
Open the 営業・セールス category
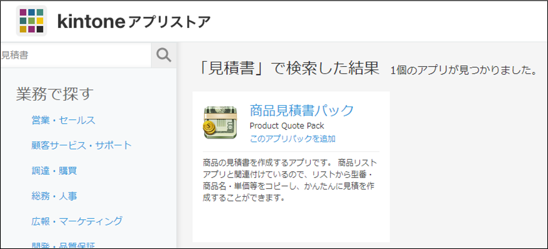[x=63, y=120]
